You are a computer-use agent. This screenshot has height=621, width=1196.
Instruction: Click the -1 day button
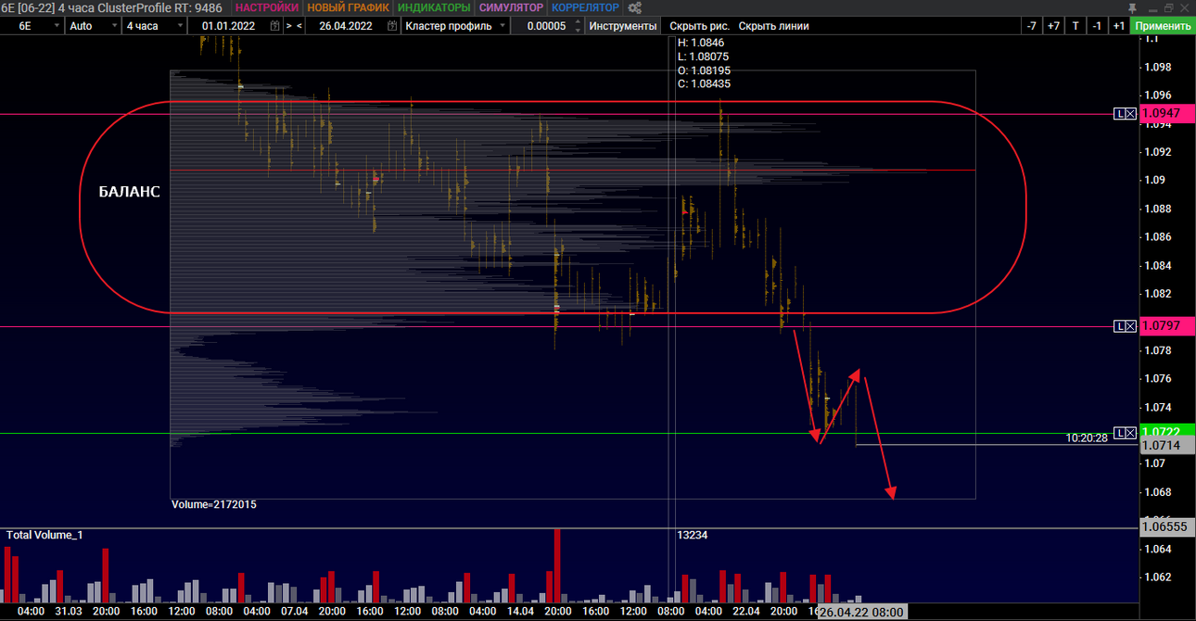click(x=1097, y=26)
